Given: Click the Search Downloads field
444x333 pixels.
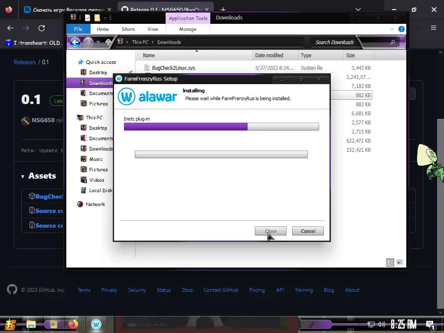Looking at the screenshot, I should tap(351, 42).
